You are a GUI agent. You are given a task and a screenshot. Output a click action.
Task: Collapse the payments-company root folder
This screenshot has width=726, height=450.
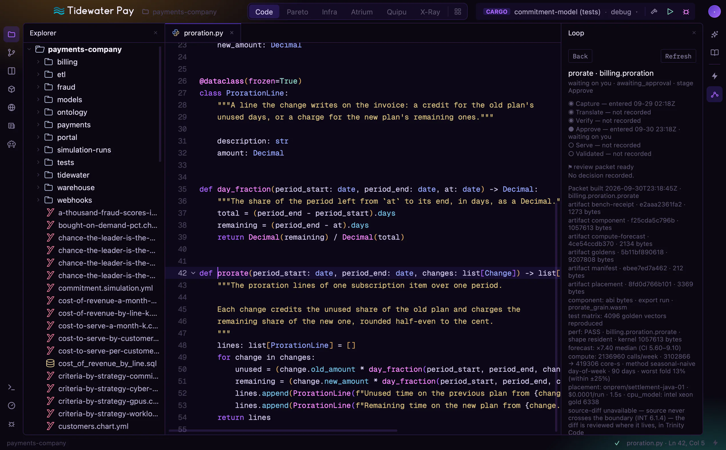(x=29, y=49)
